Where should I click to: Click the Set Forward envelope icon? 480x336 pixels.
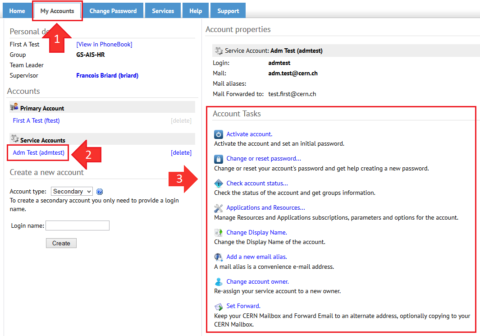point(219,306)
